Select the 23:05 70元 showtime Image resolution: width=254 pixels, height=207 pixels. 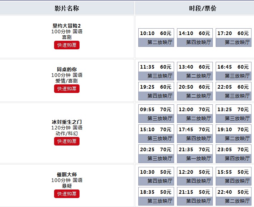click(234, 154)
